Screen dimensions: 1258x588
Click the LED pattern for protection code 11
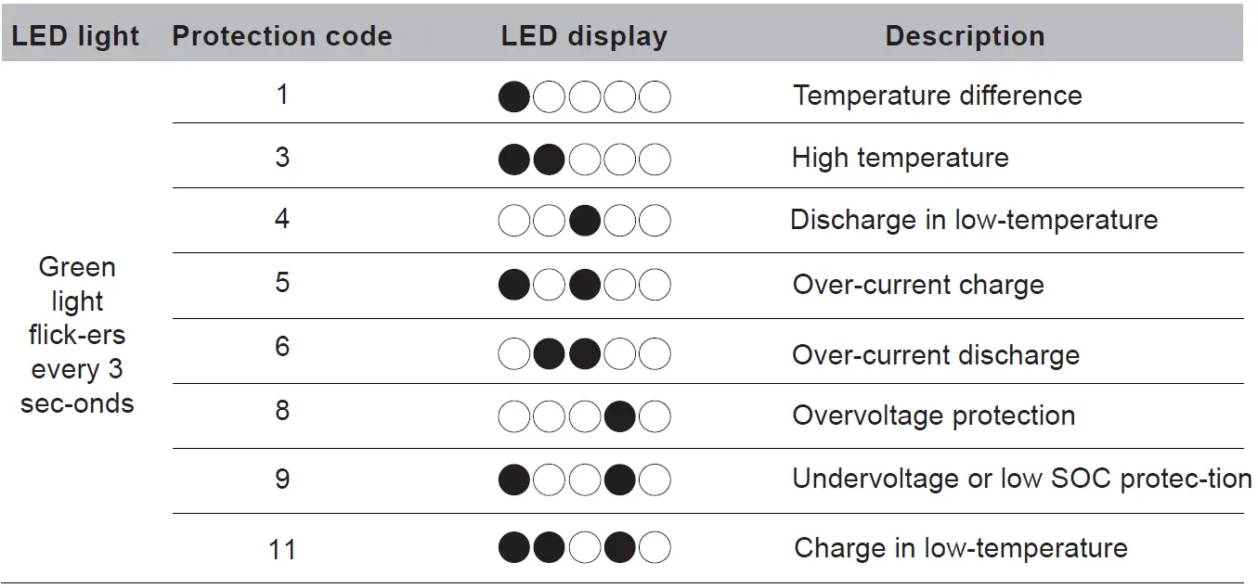click(x=584, y=547)
